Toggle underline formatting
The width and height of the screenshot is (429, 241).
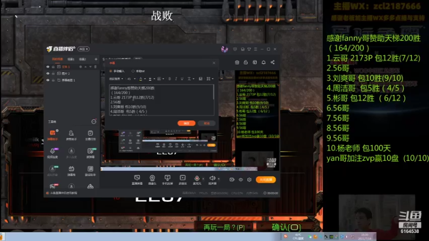tap(182, 79)
